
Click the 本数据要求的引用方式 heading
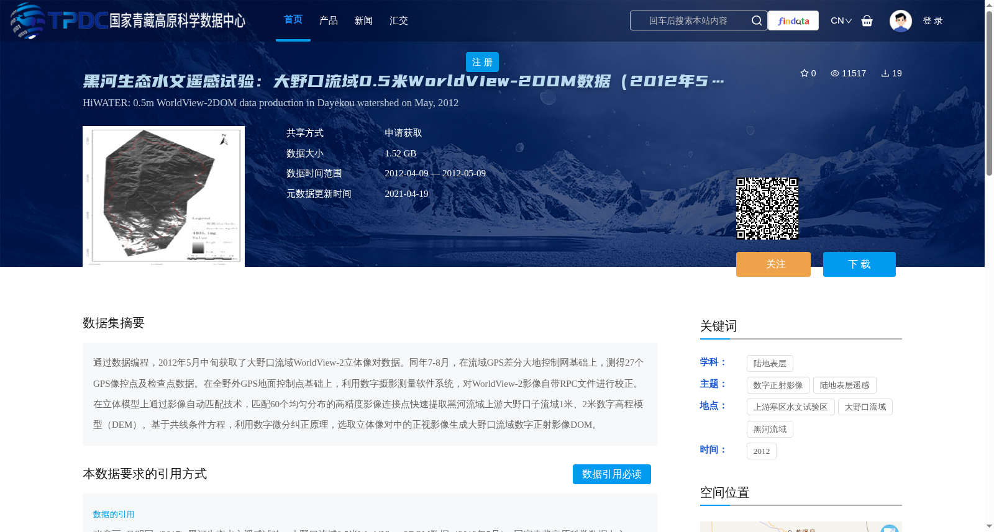point(145,474)
